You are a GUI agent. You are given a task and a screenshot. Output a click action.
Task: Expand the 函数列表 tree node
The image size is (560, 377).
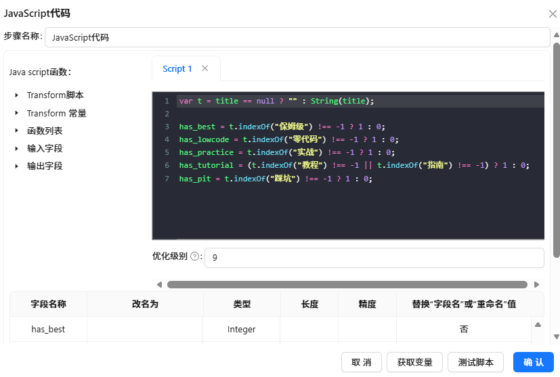coord(16,131)
